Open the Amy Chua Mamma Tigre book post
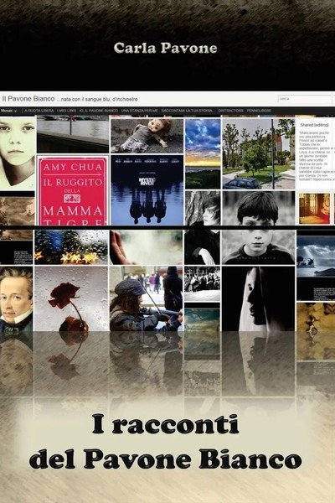 point(73,190)
